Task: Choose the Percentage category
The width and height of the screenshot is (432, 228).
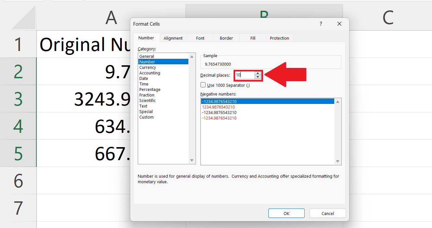Action: (150, 89)
